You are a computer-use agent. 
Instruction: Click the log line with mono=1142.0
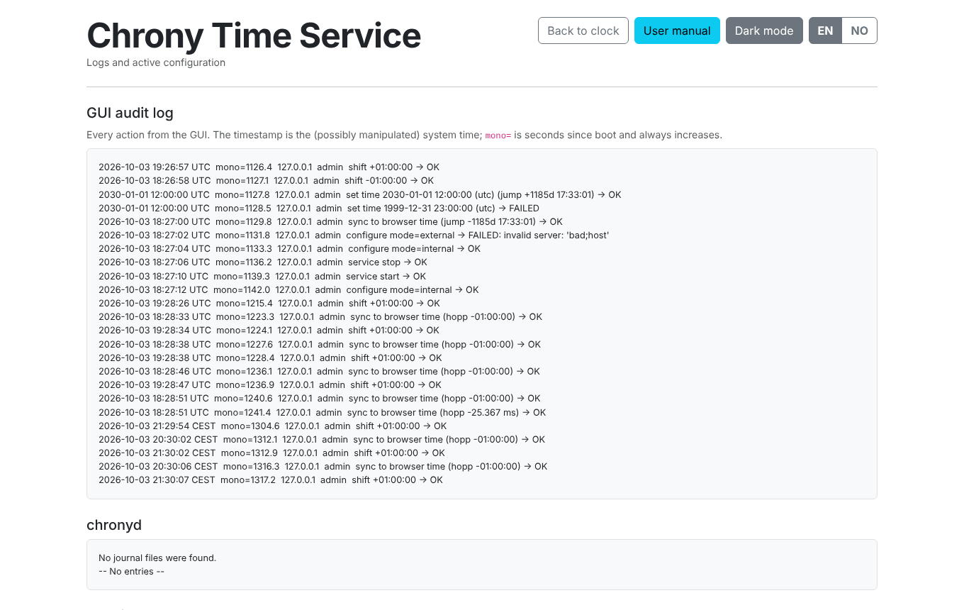288,289
